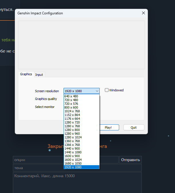The height and width of the screenshot is (193, 175).
Task: Open the Input tab
Action: (39, 75)
